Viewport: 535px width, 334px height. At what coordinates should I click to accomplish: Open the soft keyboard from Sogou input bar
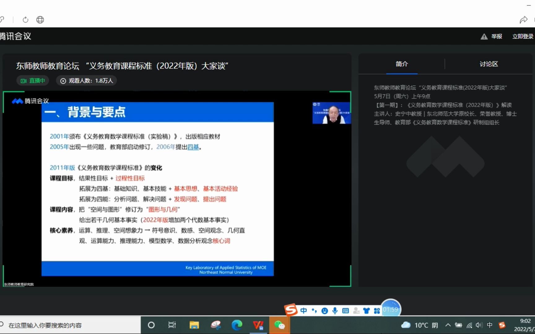(345, 311)
